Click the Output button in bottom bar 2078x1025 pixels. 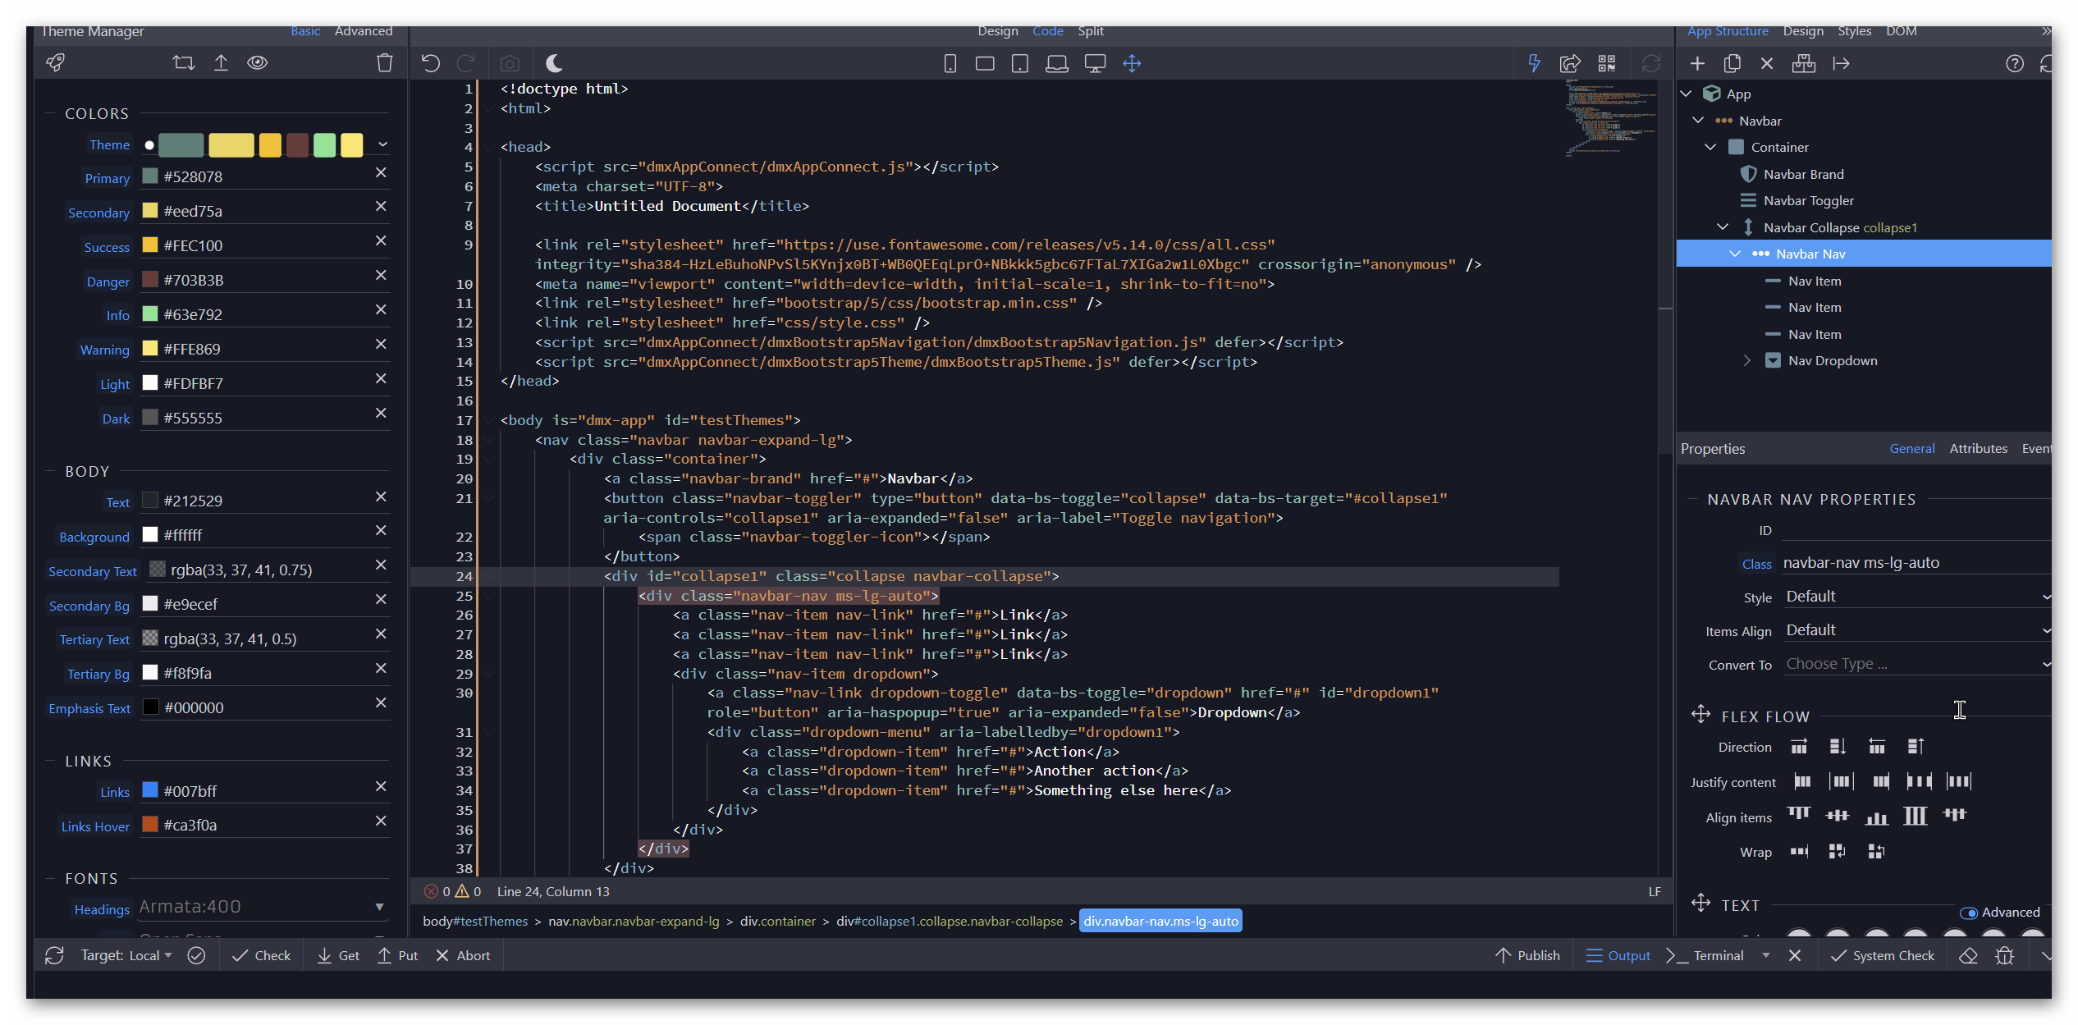tap(1618, 955)
